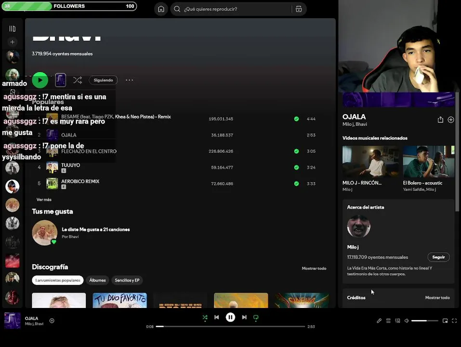Toggle shuffle in the player bar
461x347 pixels.
tap(205, 317)
